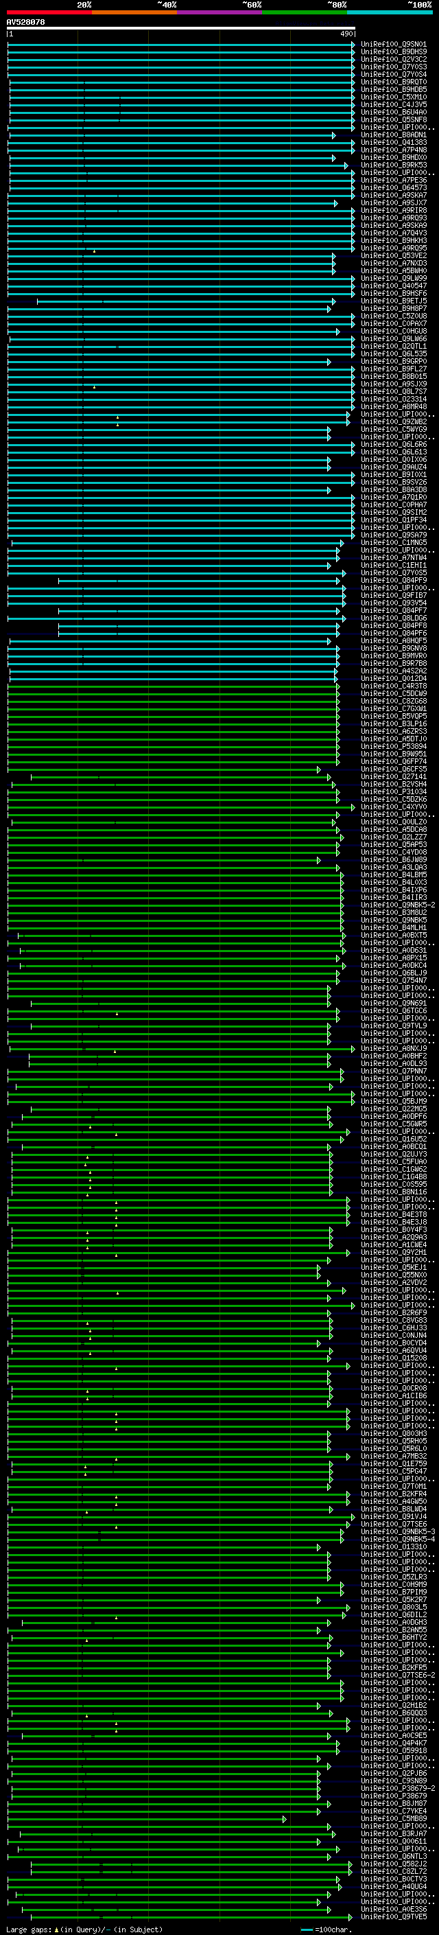Click the ~80% legend label
The image size is (439, 1935).
337,5
